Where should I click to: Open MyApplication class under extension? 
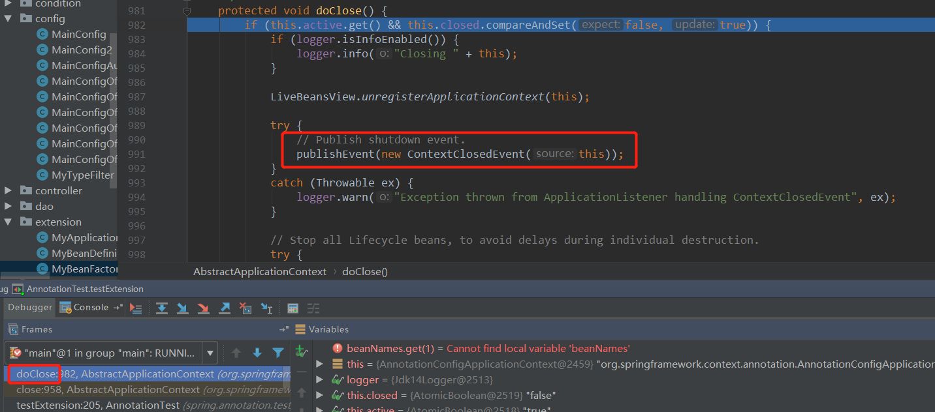tap(85, 237)
